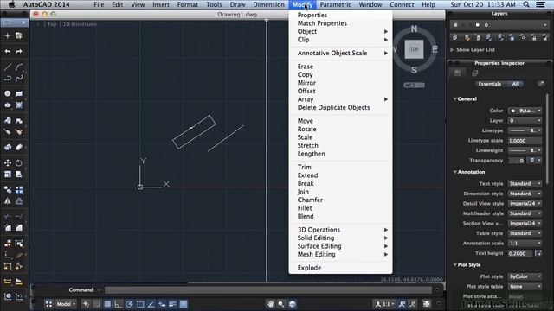Select the Stretch tool icon
This screenshot has width=554, height=311.
coord(19,175)
